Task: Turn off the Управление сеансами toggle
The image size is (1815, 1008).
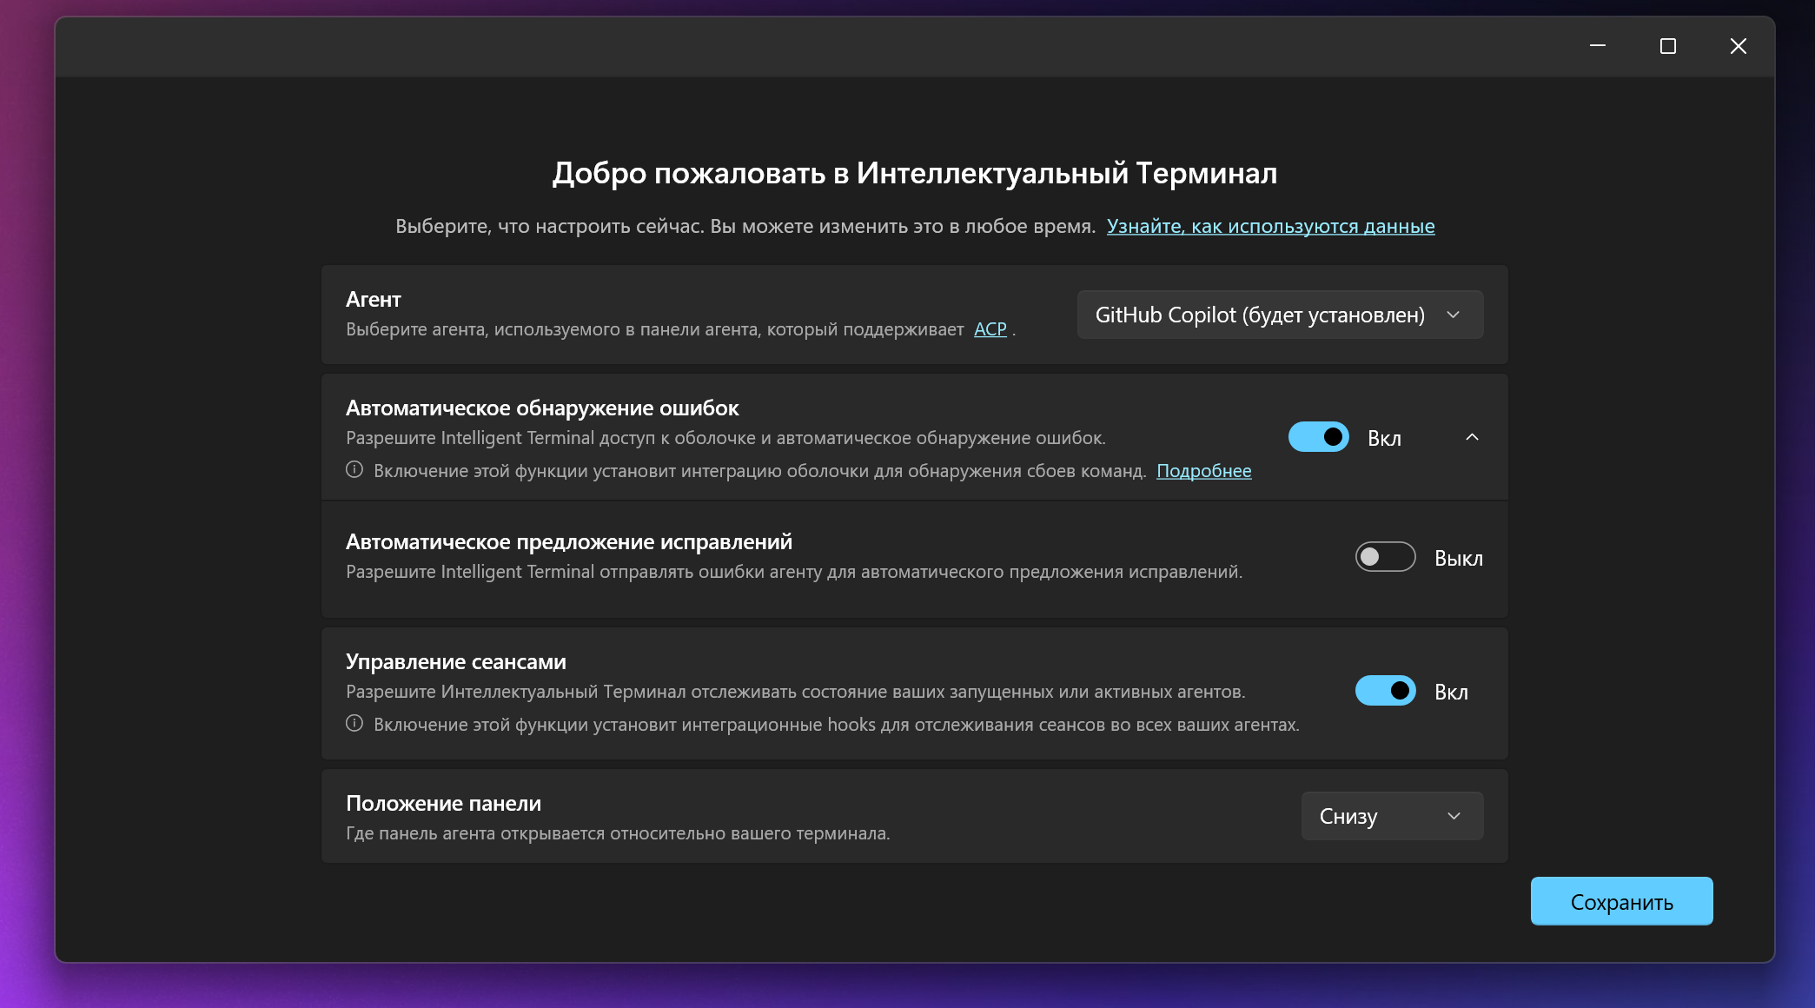Action: (1385, 691)
